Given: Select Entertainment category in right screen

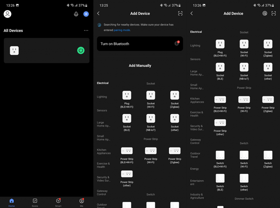Looking at the screenshot, I should tap(197, 183).
